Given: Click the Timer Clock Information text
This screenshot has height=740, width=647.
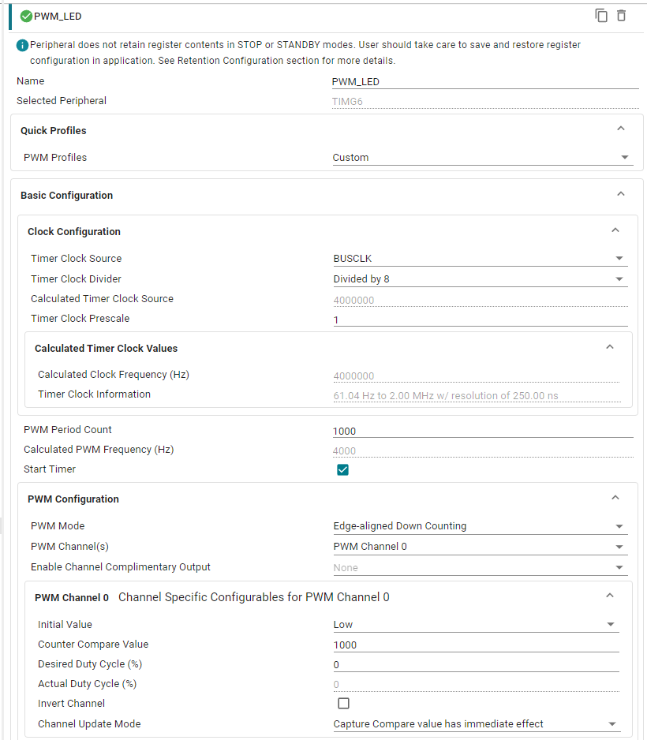Looking at the screenshot, I should tap(446, 395).
